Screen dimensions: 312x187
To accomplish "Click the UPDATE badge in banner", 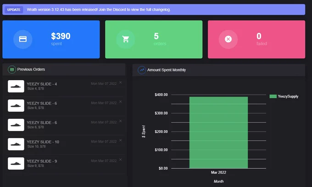I will point(14,10).
